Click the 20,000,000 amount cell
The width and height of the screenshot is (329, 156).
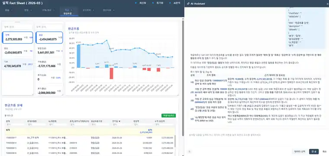(x=148, y=143)
